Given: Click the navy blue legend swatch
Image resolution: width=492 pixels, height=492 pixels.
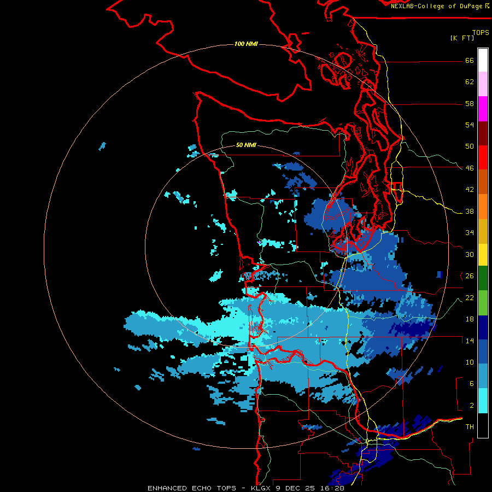Looking at the screenshot, I should 483,327.
